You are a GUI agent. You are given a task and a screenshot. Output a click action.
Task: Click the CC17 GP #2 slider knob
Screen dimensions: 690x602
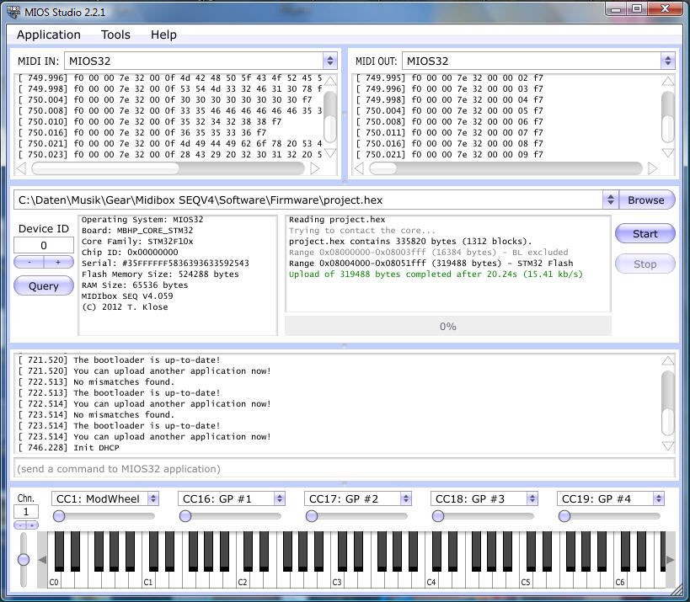[x=312, y=516]
